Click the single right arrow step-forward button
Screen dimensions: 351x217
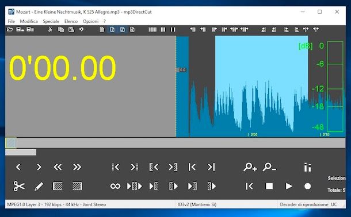[39, 167]
